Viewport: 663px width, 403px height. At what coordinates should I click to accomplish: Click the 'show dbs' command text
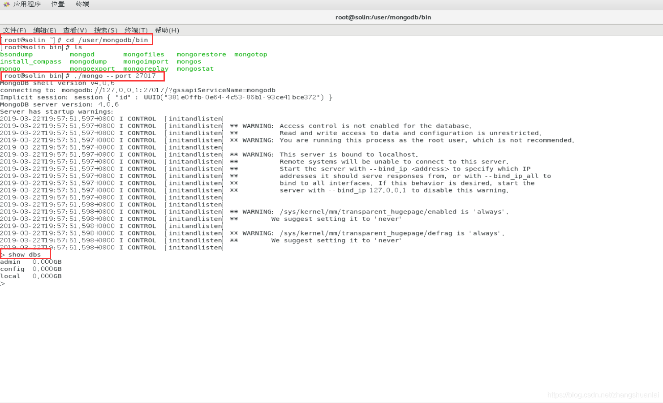tap(25, 255)
